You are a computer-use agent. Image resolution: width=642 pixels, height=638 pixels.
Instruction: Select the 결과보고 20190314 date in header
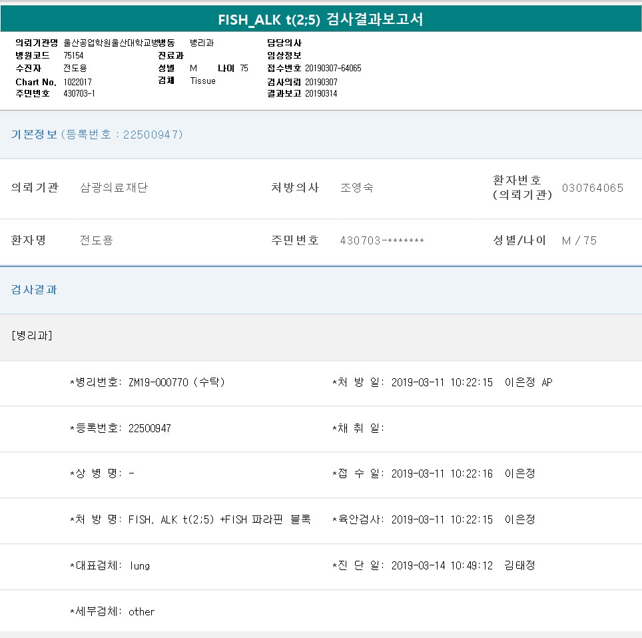click(x=321, y=93)
